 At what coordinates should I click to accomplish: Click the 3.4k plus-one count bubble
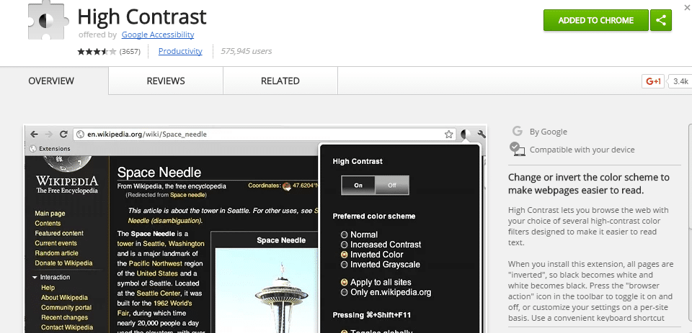click(680, 81)
